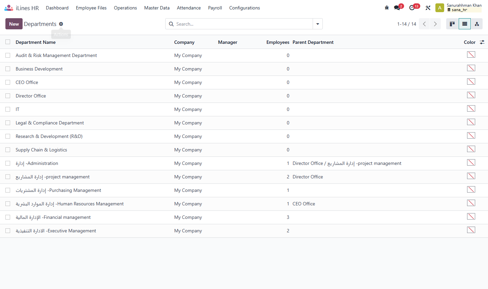Open the Master Data menu
The height and width of the screenshot is (289, 488).
tap(157, 8)
